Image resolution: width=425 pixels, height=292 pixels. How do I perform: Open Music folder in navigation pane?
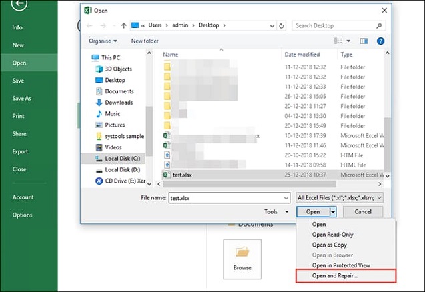tap(108, 113)
